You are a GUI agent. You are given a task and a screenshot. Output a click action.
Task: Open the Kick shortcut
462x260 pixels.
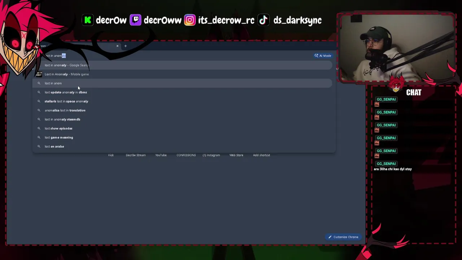pyautogui.click(x=111, y=155)
